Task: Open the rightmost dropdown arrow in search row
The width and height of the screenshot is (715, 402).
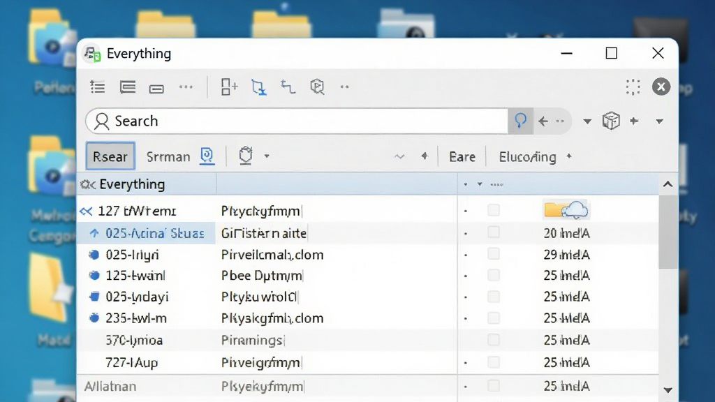Action: pyautogui.click(x=659, y=121)
